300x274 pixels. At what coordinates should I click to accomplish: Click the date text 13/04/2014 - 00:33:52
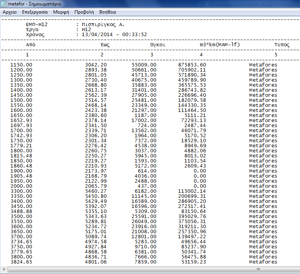(114, 35)
